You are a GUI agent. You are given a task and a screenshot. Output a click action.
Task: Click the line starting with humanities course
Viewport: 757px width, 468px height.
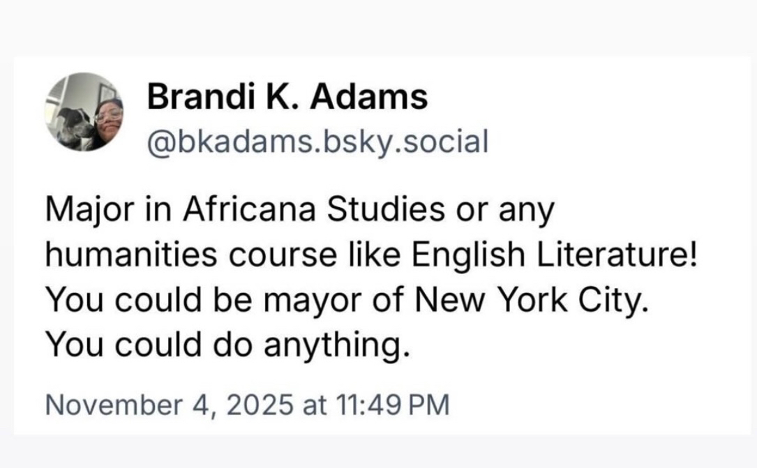tap(370, 255)
